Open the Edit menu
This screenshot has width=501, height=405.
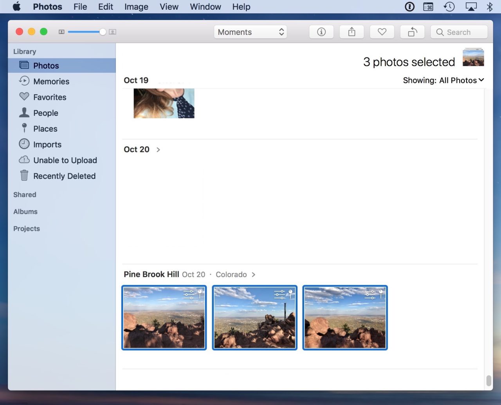click(106, 7)
